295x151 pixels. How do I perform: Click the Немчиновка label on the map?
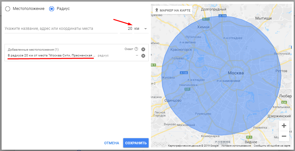coord(189,85)
